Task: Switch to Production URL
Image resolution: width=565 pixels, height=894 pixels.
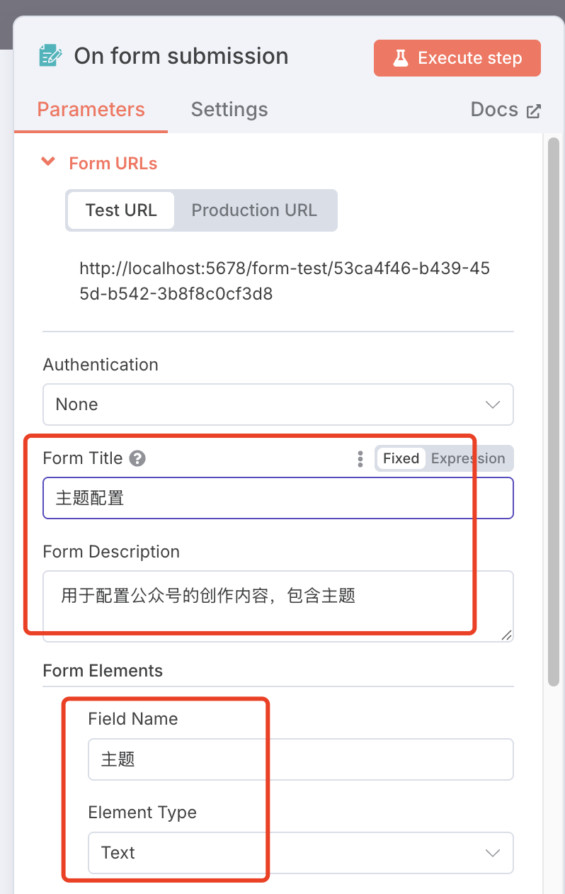Action: (254, 210)
